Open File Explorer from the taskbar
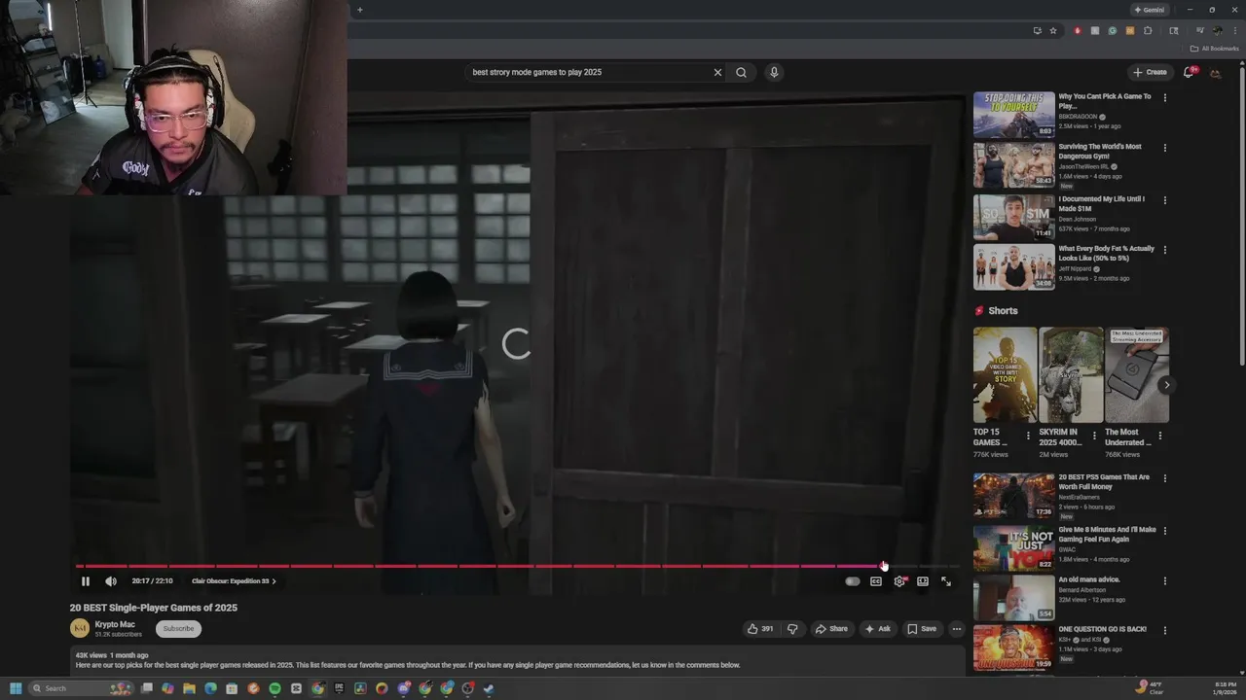The image size is (1246, 700). pos(189,688)
